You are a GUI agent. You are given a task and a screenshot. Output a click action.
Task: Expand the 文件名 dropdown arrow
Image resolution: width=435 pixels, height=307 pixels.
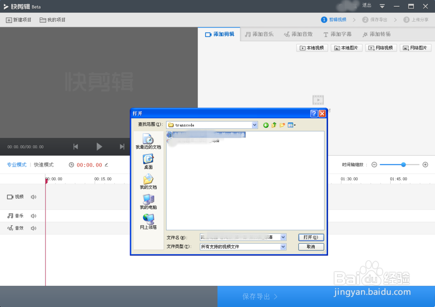(x=283, y=237)
